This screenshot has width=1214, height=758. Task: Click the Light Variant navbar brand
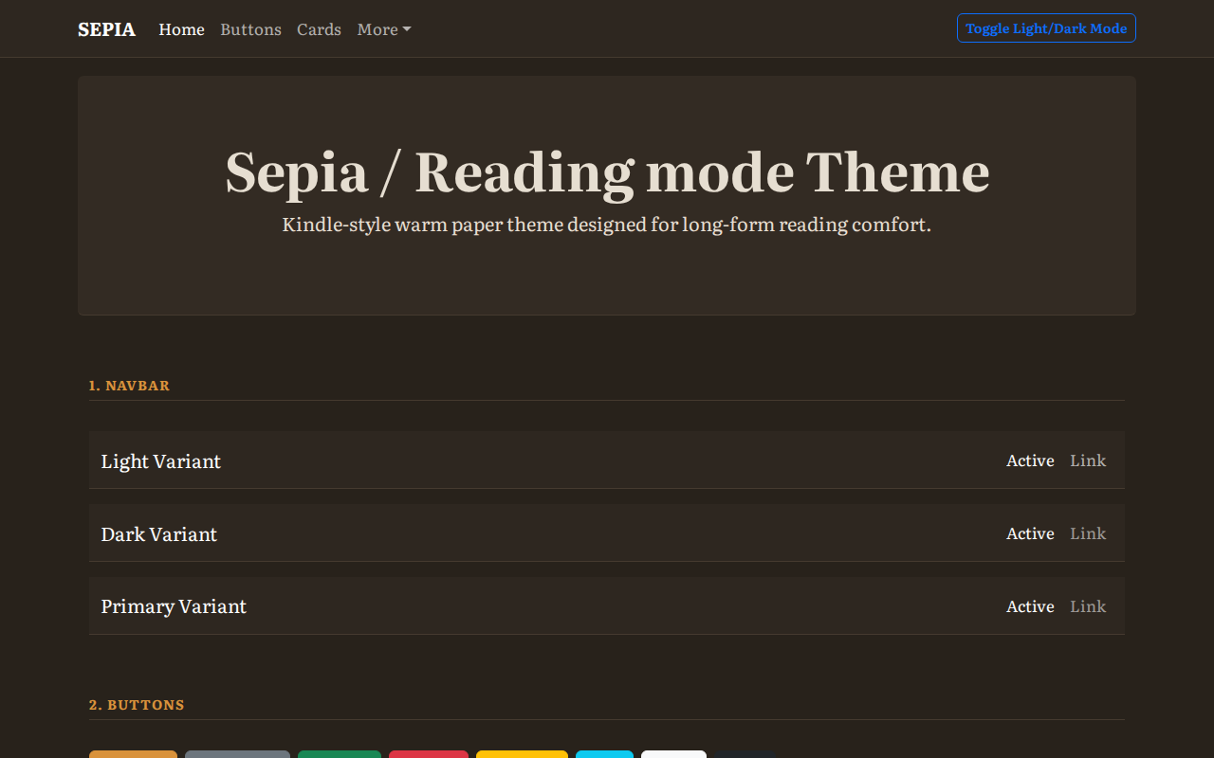coord(161,461)
